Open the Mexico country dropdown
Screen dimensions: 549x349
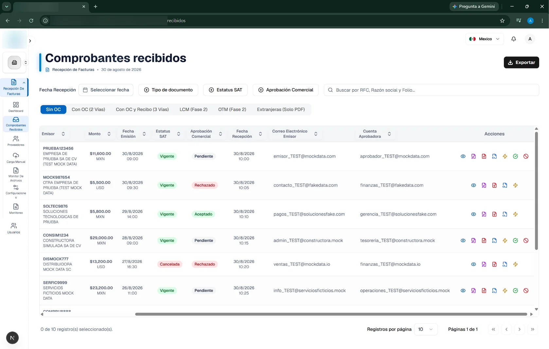(x=484, y=39)
